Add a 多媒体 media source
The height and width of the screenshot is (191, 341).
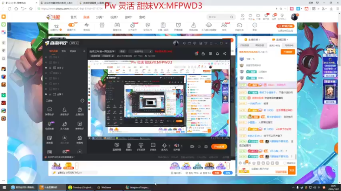[x=153, y=146]
